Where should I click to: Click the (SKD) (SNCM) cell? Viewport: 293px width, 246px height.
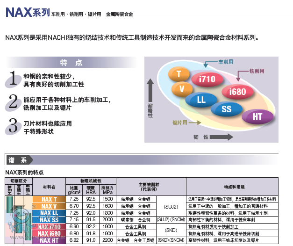tap(171, 240)
